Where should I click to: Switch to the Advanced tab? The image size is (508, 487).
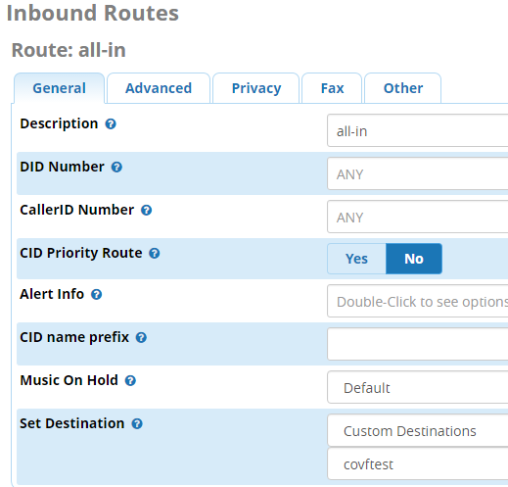pyautogui.click(x=159, y=88)
